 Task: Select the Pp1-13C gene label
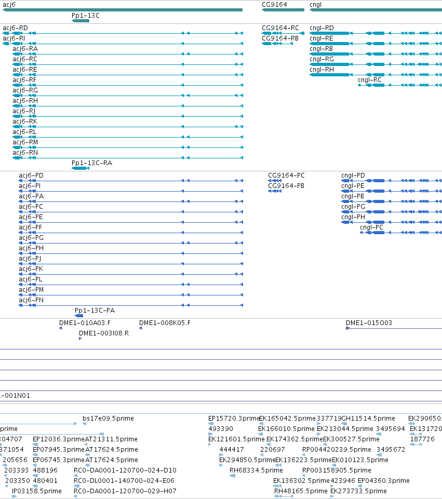tap(86, 16)
